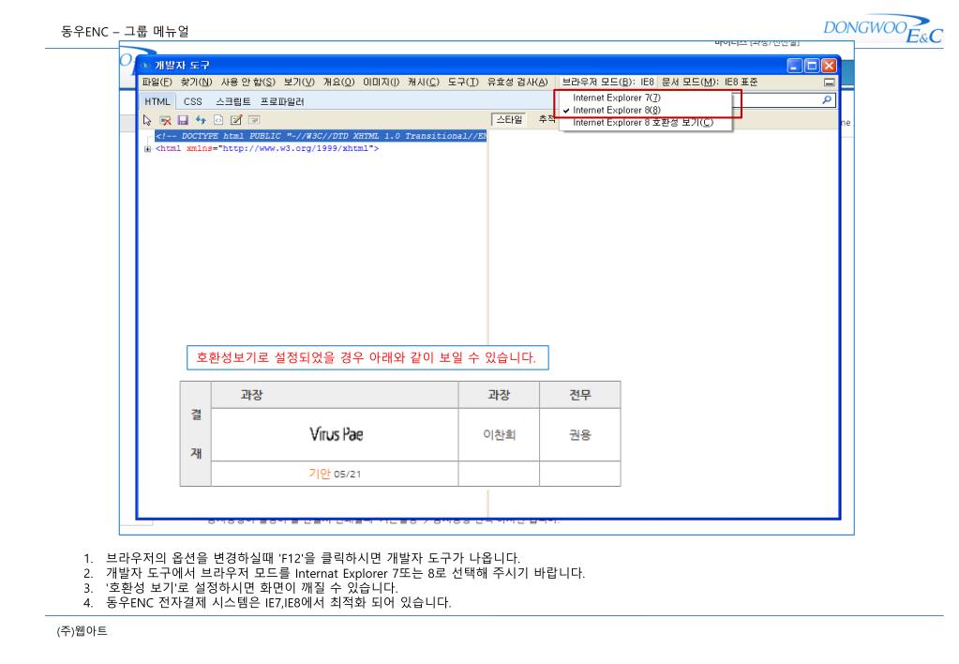Click the DONGWOO E&C logo
959x664 pixels.
(x=882, y=29)
